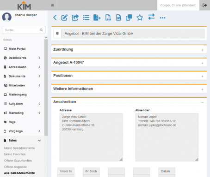Expand Dokumente menu chevron
The width and height of the screenshot is (210, 177).
[x=39, y=76]
